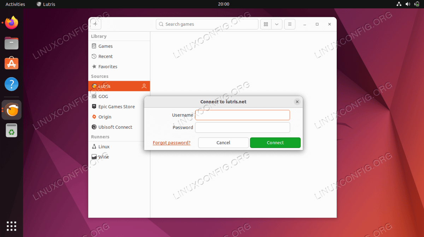Click the Wine runner icon
Viewport: 424px width, 237px height.
click(94, 157)
